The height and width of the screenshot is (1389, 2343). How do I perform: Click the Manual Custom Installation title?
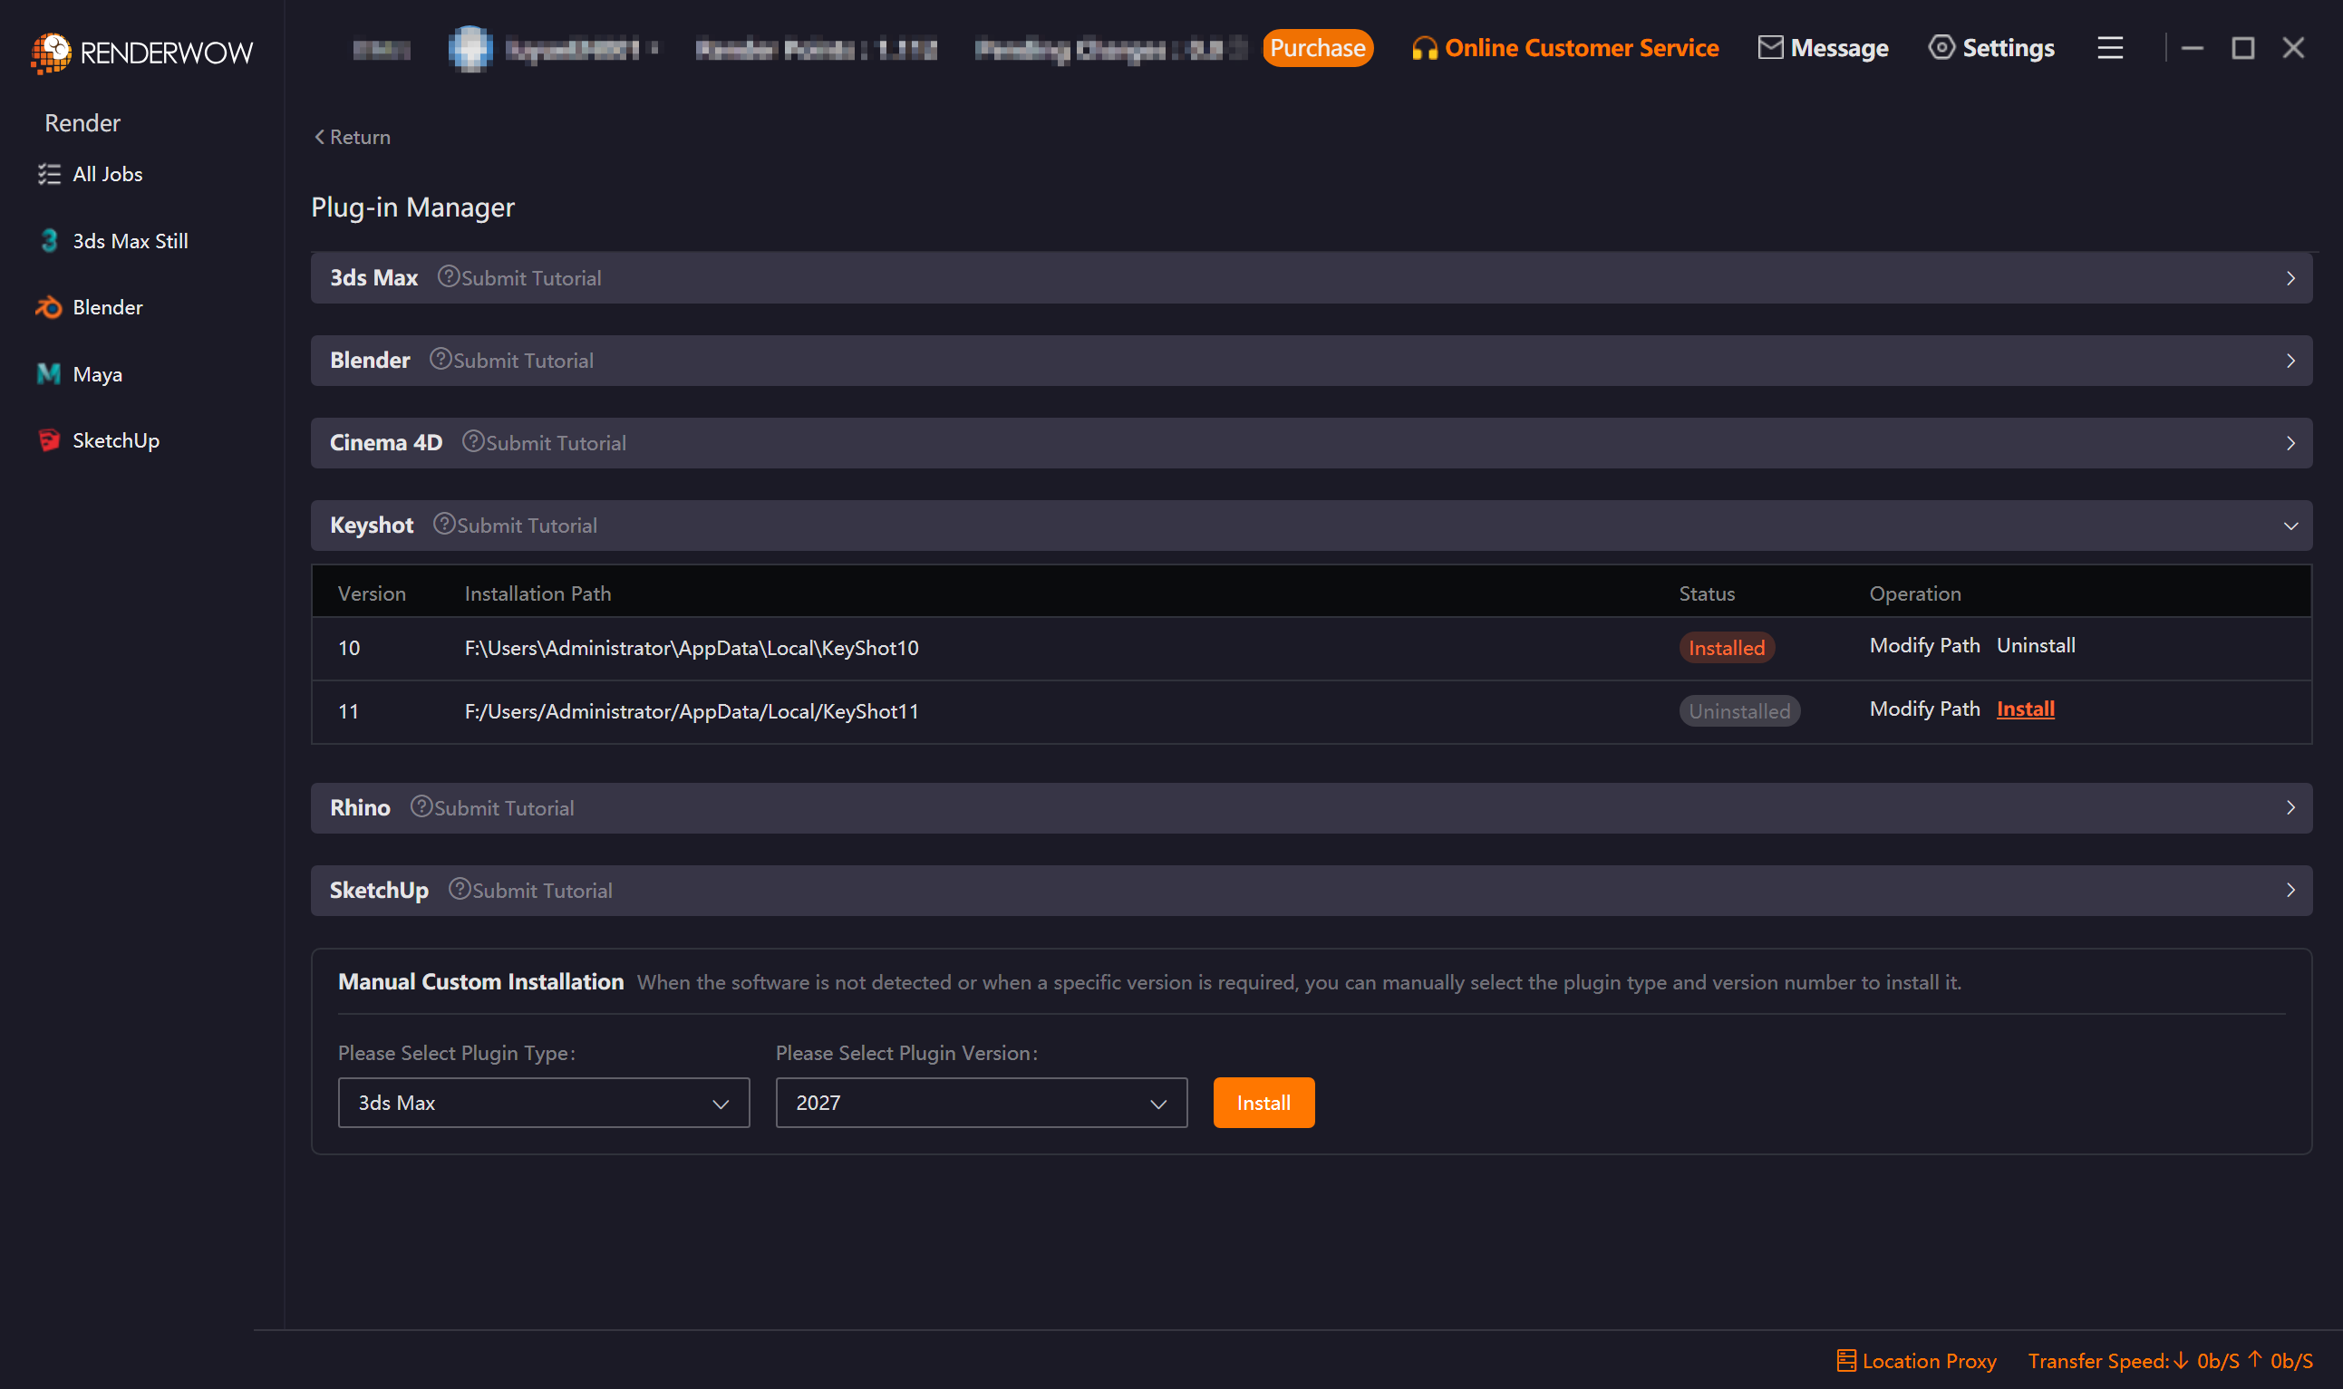[480, 981]
